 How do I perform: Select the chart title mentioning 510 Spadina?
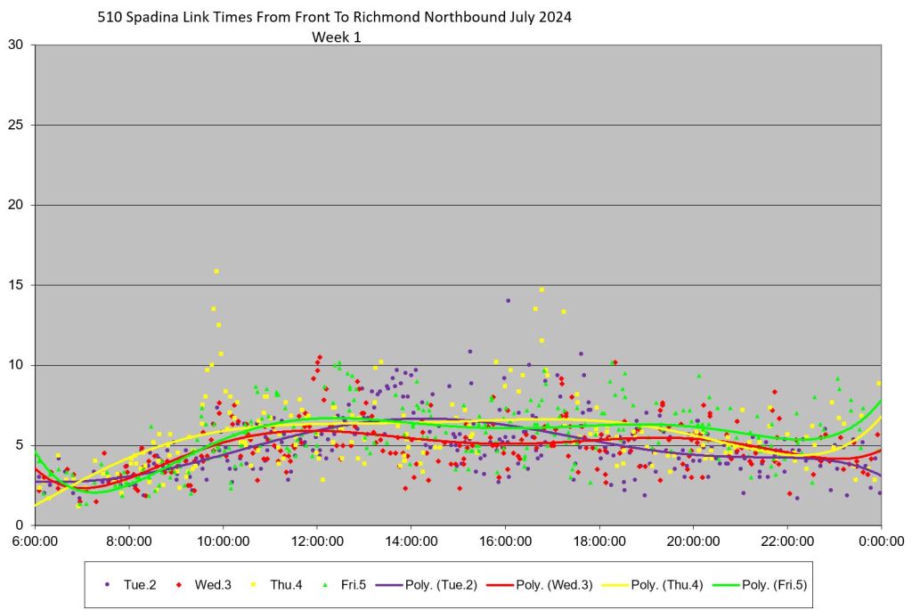tap(334, 18)
